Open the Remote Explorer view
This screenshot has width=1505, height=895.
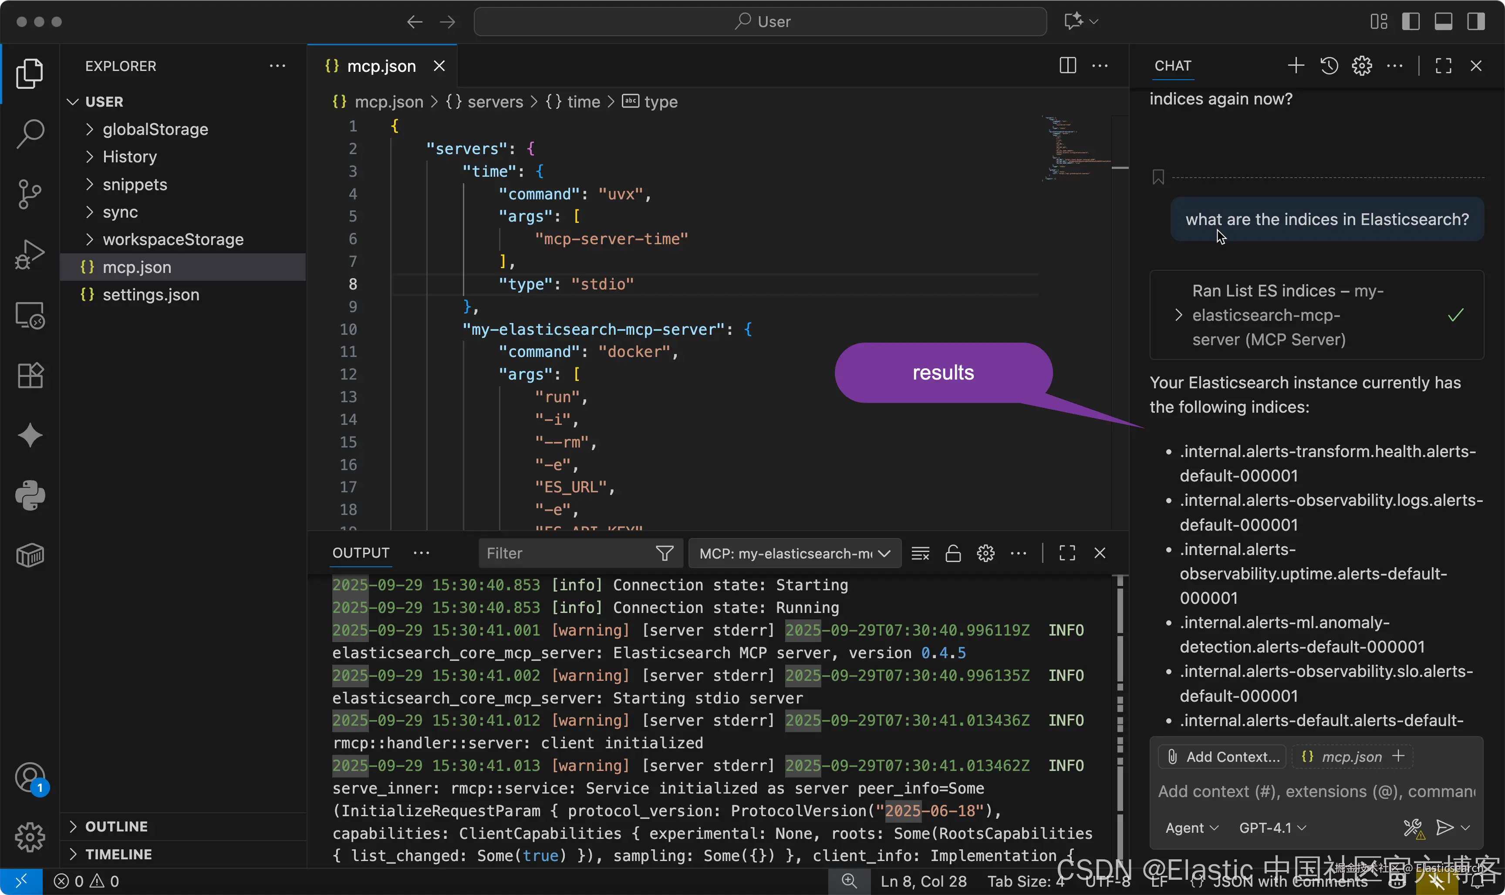[x=30, y=315]
